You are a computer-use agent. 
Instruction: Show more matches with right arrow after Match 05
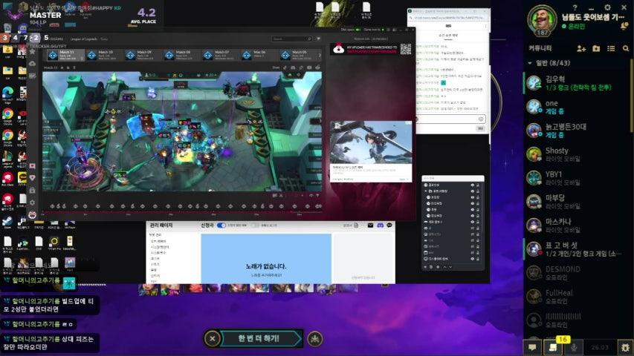pos(320,55)
